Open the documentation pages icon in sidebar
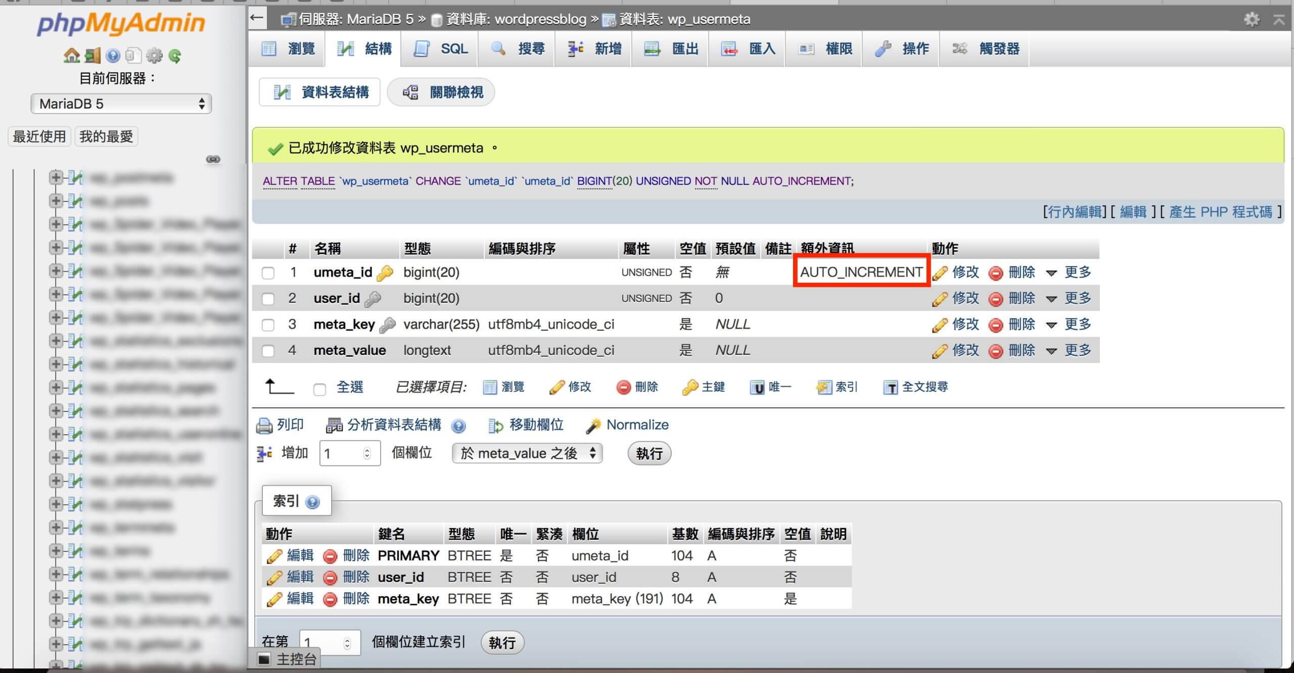Viewport: 1294px width, 673px height. 132,56
